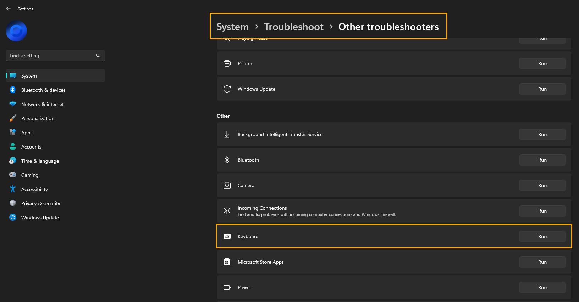This screenshot has width=579, height=302.
Task: Click the Privacy shield icon
Action: pyautogui.click(x=13, y=203)
